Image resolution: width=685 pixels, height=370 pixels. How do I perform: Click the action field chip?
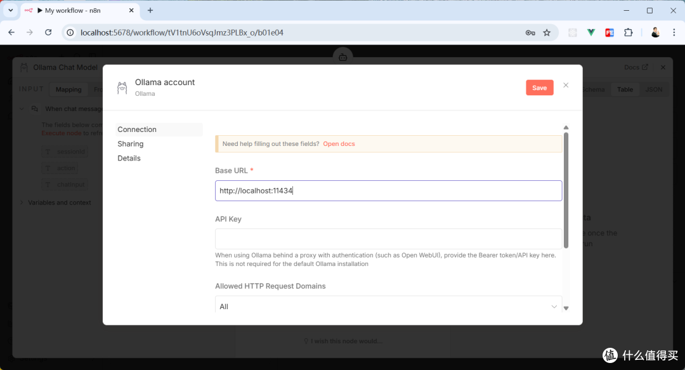(60, 168)
